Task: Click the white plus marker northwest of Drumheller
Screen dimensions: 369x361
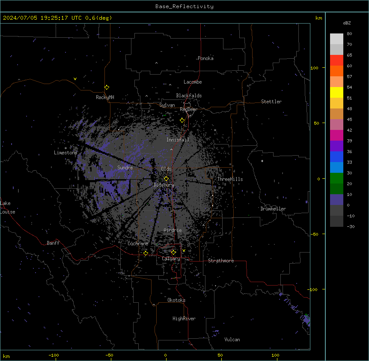Action: pyautogui.click(x=262, y=161)
